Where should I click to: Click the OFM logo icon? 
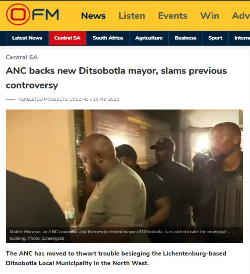pyautogui.click(x=33, y=15)
